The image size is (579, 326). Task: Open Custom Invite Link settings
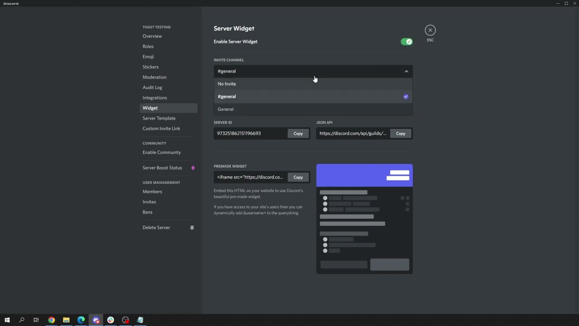point(168,129)
